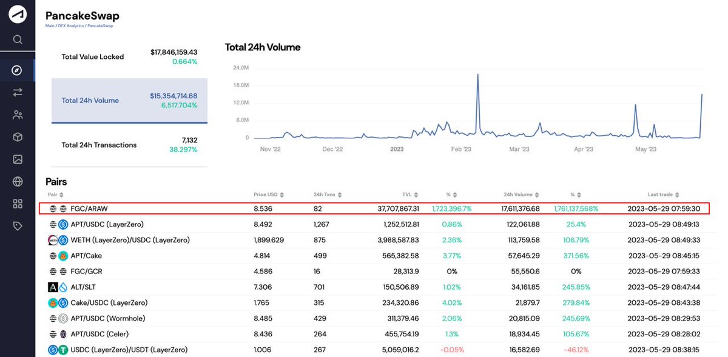Sort the table by 24h Txns column
Screen dimensions: 728x357
328,195
